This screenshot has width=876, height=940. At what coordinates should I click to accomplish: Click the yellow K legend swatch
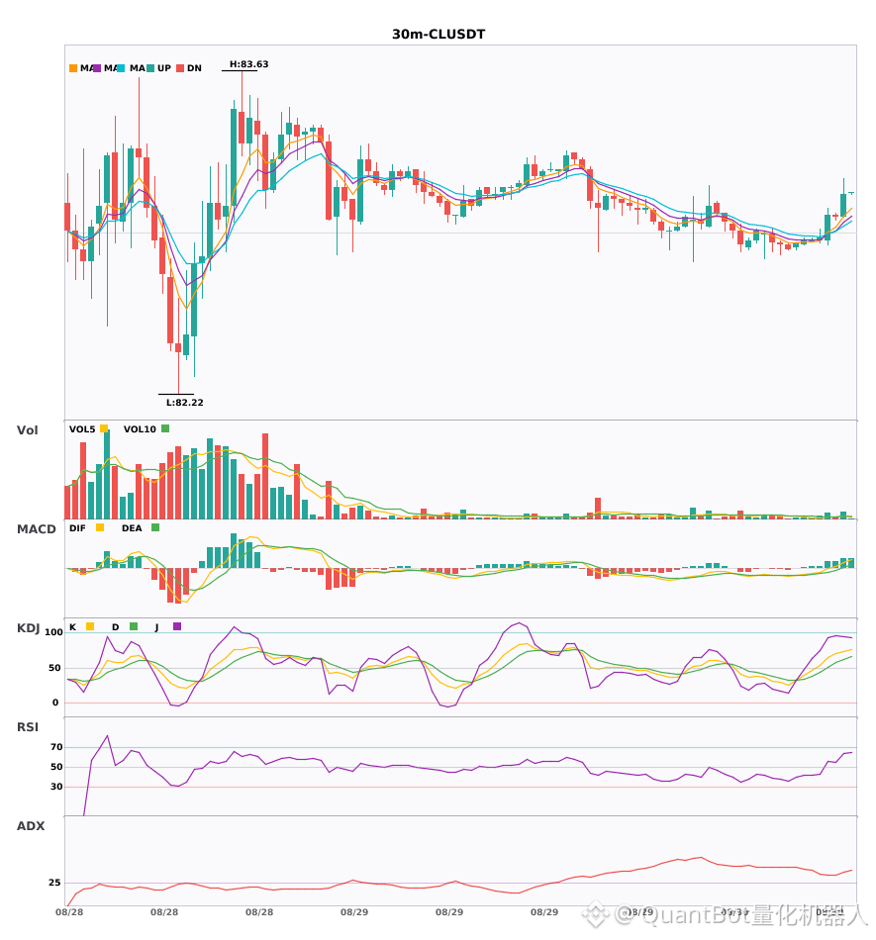point(90,626)
